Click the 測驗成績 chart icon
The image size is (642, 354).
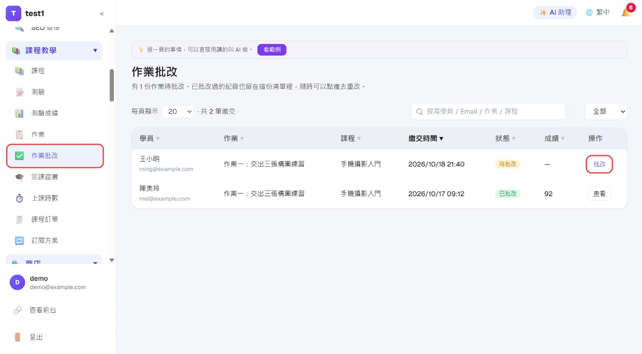pyautogui.click(x=19, y=113)
